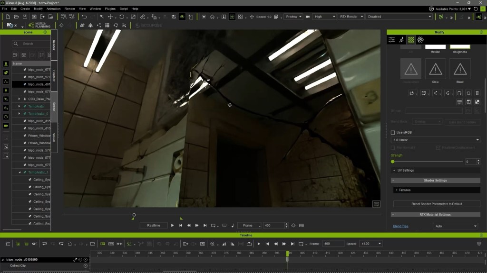Open the Render menu
487x273 pixels.
click(69, 9)
